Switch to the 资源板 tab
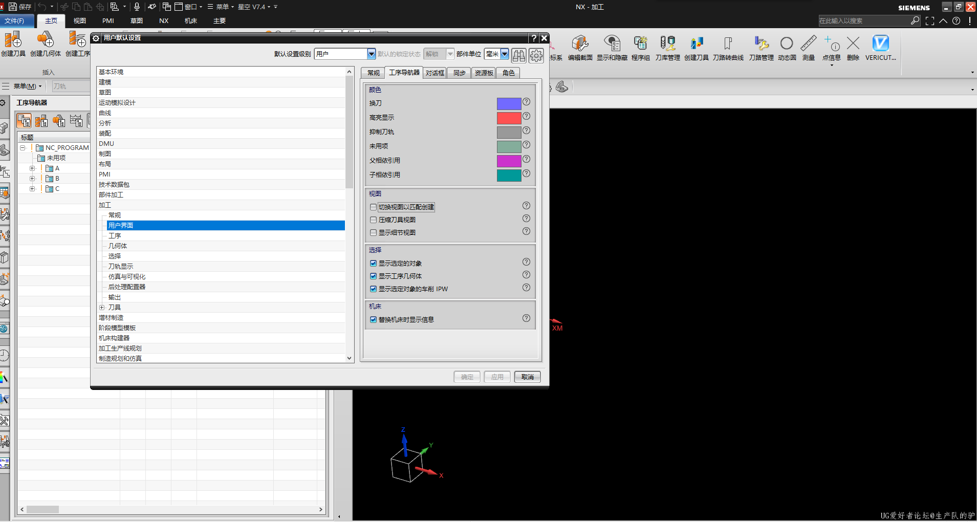The image size is (977, 522). 484,73
